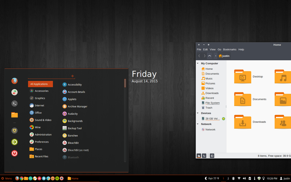Switch Nemo sidebar to tree view
Viewport: 291px width, 182px height.
click(x=204, y=156)
